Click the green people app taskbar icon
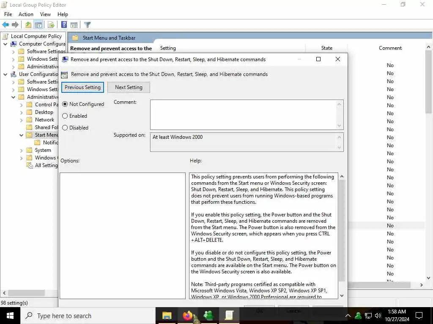The height and width of the screenshot is (324, 433). pyautogui.click(x=208, y=316)
